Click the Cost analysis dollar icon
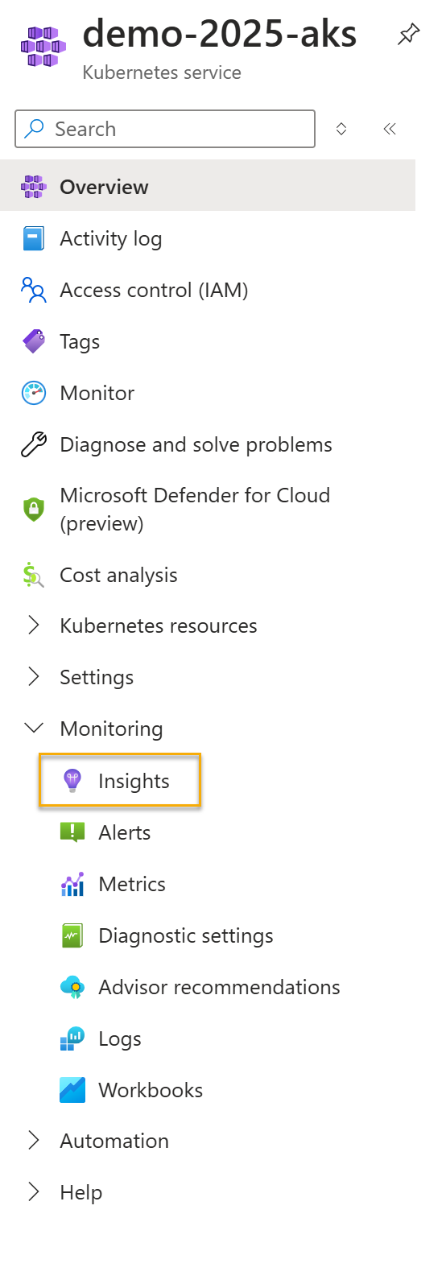The image size is (446, 1284). pos(34,576)
